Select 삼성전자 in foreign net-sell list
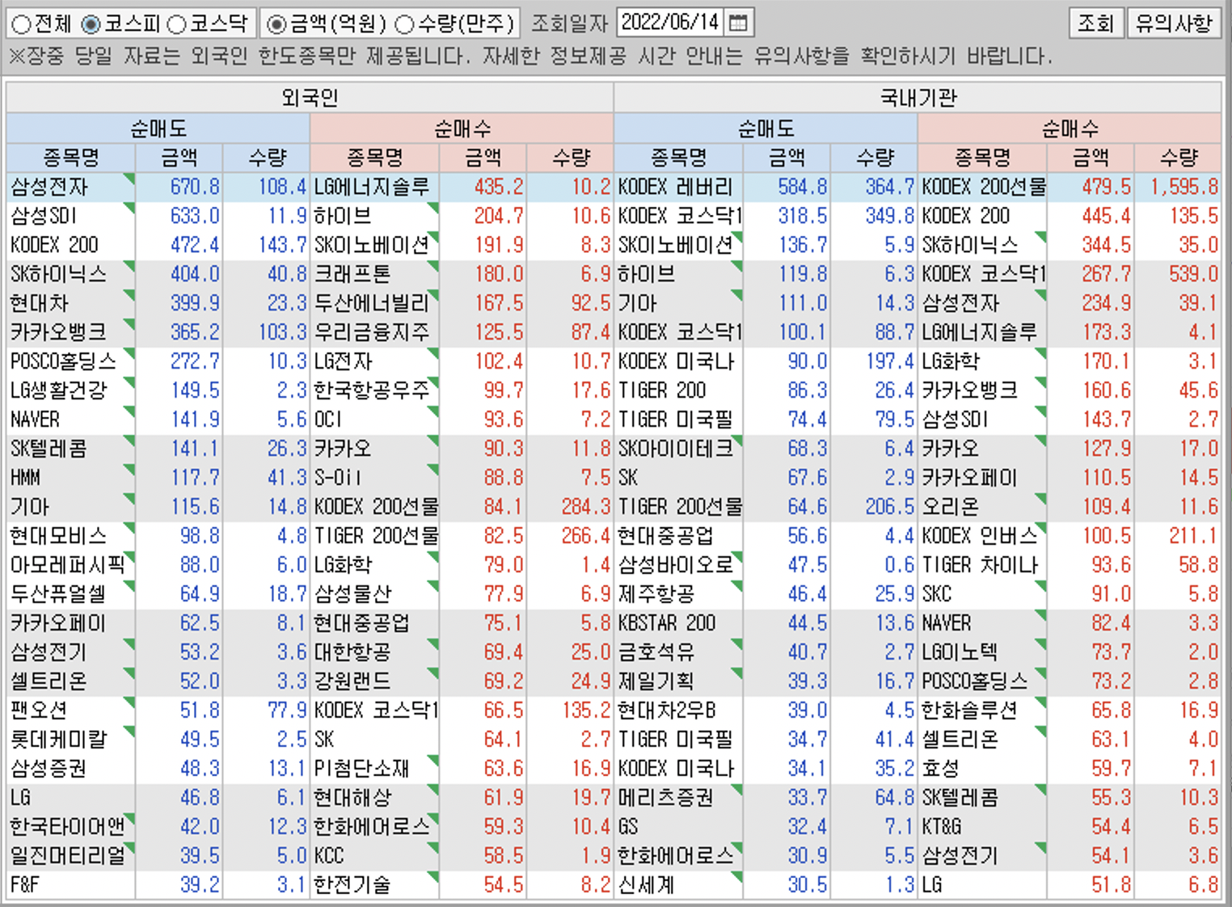Viewport: 1232px width, 907px height. click(70, 187)
